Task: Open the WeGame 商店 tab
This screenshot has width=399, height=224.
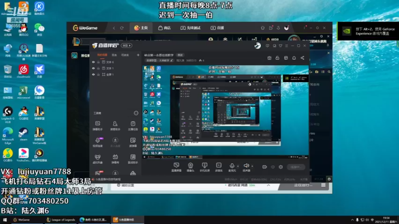Action: click(x=165, y=28)
